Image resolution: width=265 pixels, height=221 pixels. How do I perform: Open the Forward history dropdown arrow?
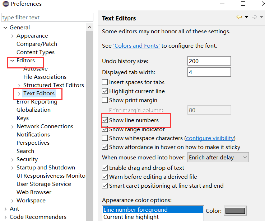pyautogui.click(x=261, y=17)
